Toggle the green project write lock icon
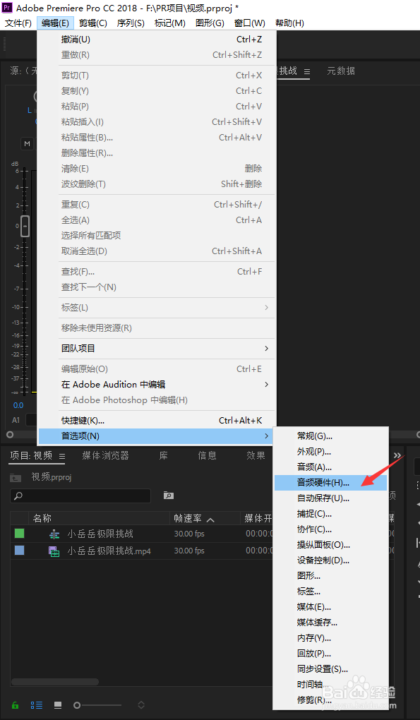 (15, 705)
